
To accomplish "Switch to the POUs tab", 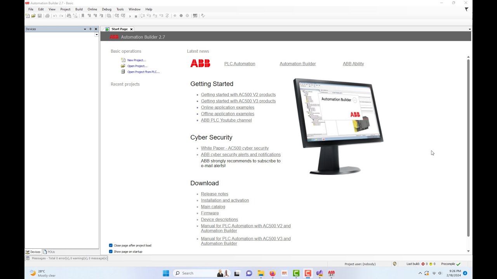I will pos(49,252).
